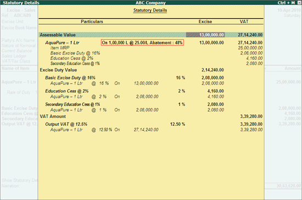Click the 1 % rate of Secondary Education Cess
This screenshot has height=200, width=302.
pos(181,104)
